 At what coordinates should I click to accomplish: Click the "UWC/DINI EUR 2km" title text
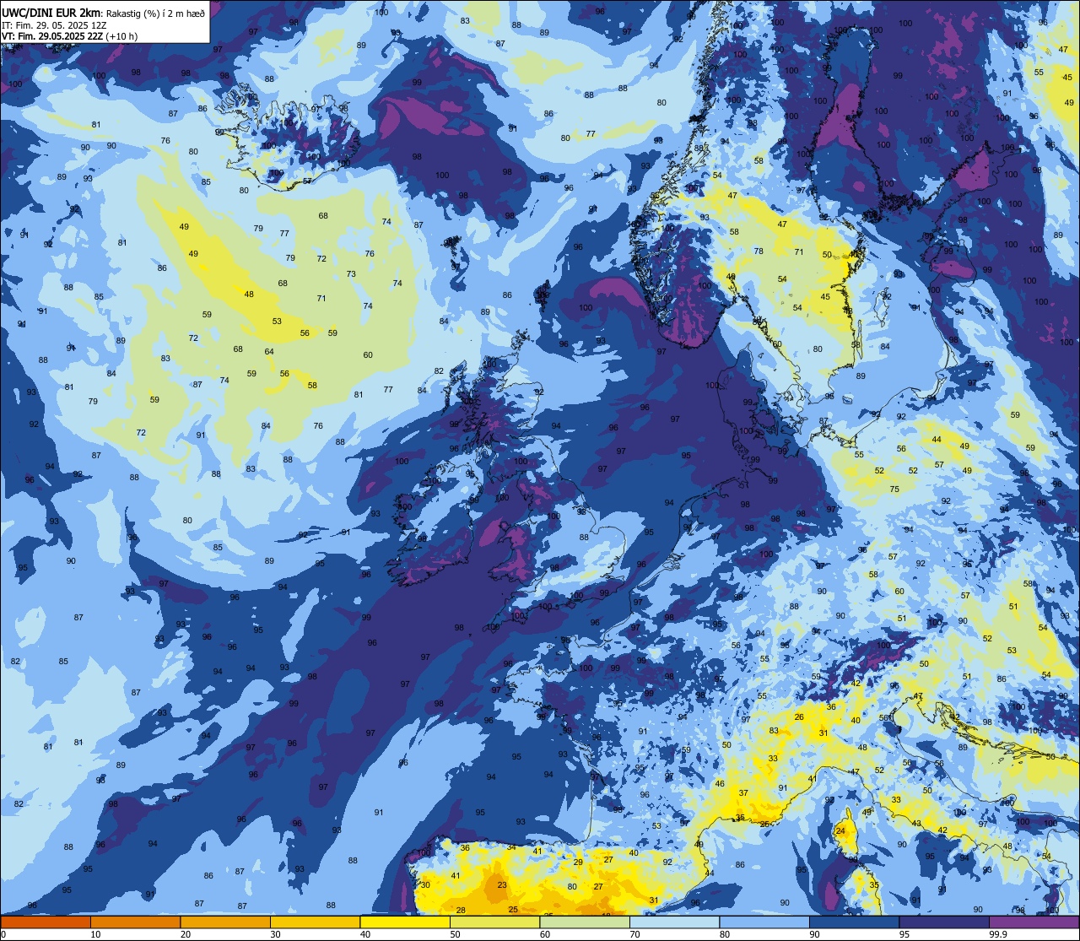pyautogui.click(x=51, y=12)
